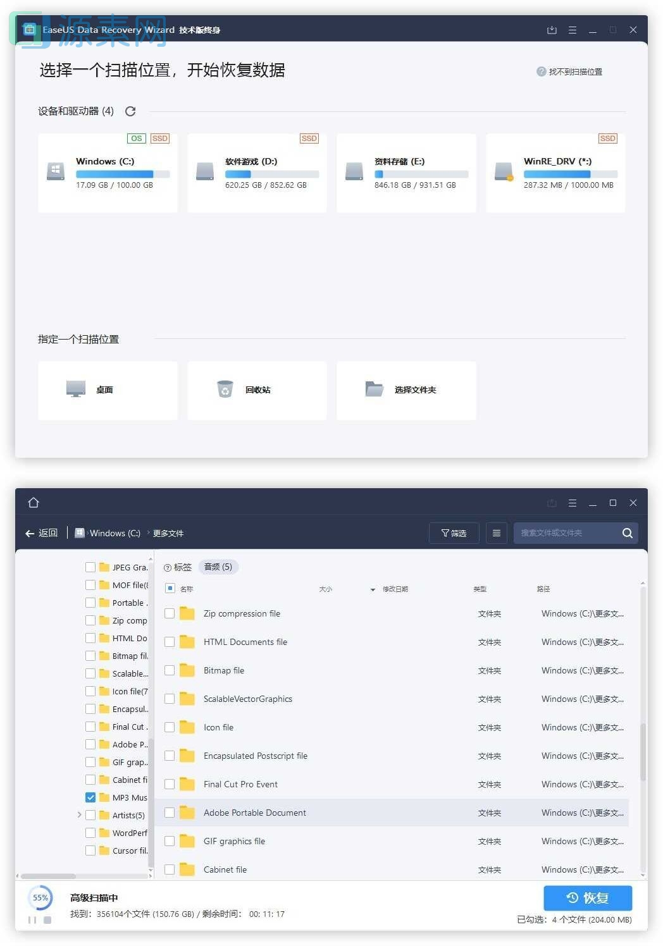Open the filter panel via the funnel icon
Screen dimensions: 663x946
tap(454, 533)
